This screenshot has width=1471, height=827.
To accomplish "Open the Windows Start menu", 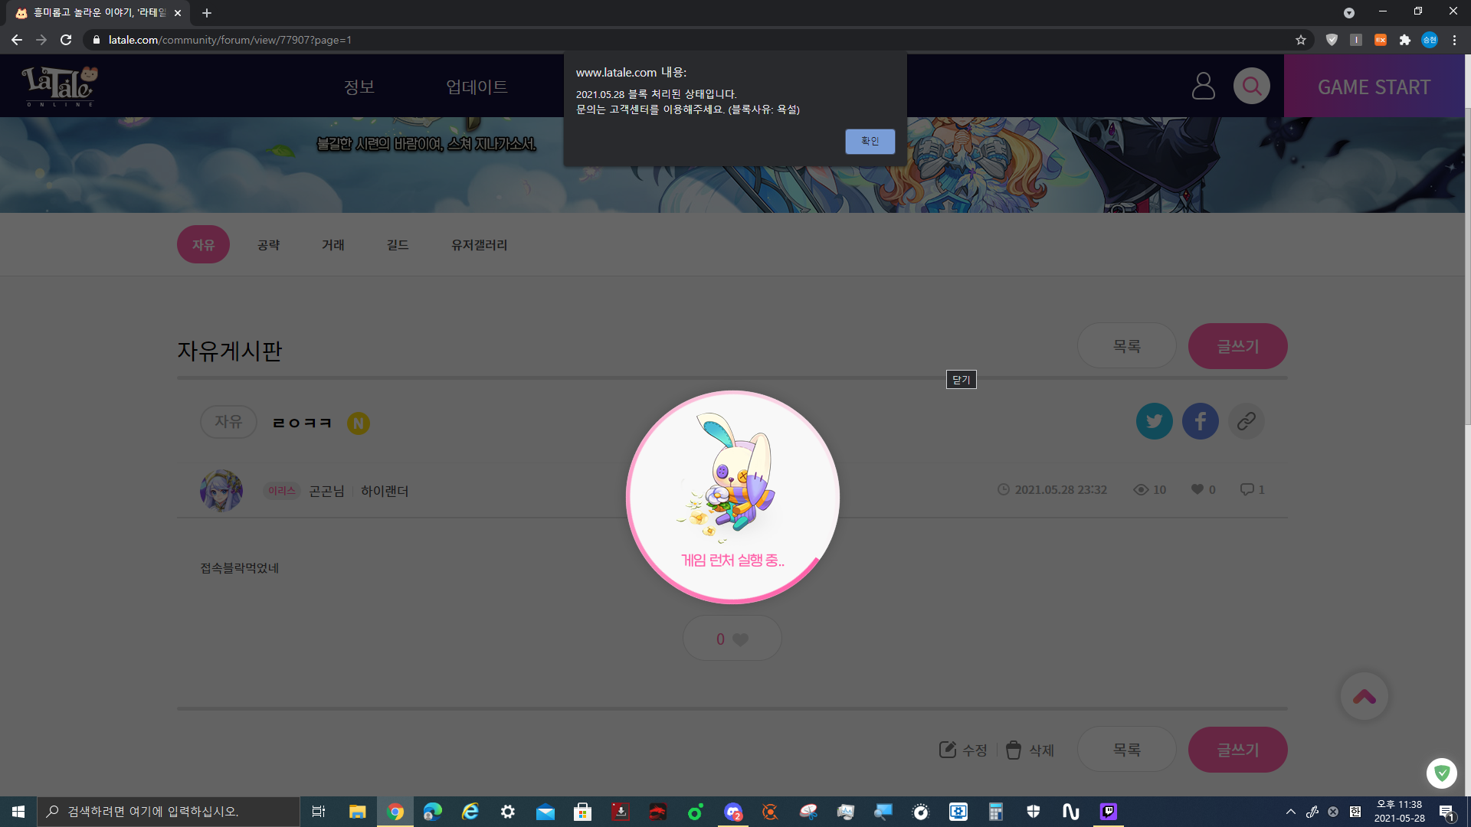I will coord(18,812).
